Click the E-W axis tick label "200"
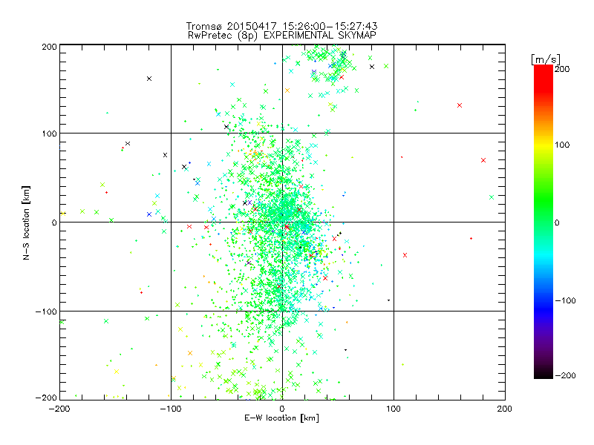Viewport: 594px width, 445px height. [505, 409]
